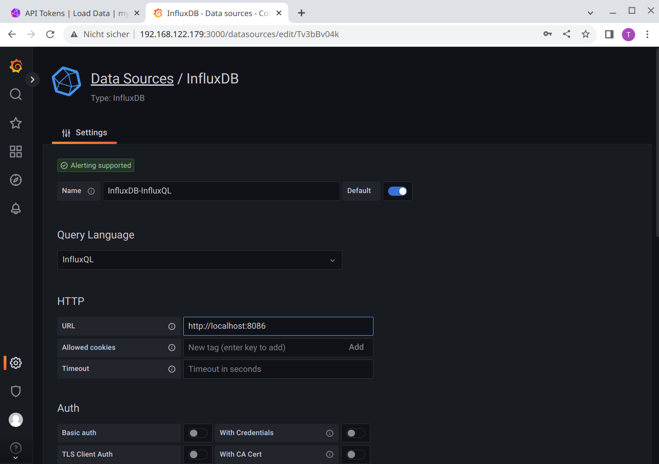Click the Auth section heading
The height and width of the screenshot is (464, 659).
(68, 408)
